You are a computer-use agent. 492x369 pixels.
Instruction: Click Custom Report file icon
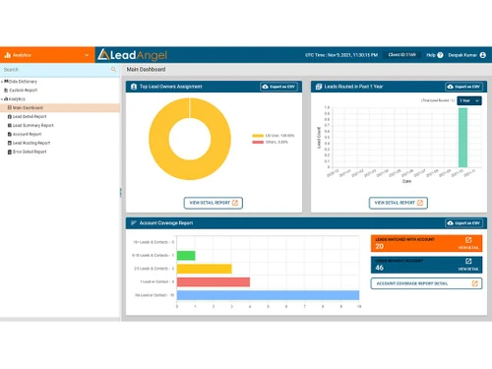pyautogui.click(x=6, y=91)
